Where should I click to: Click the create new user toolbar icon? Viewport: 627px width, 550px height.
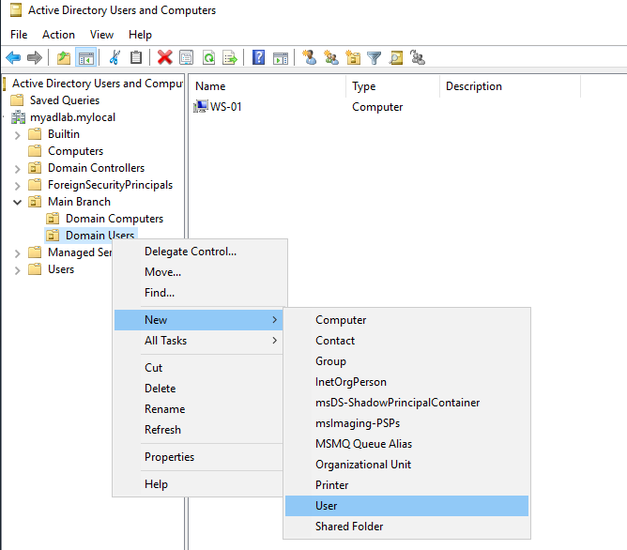pyautogui.click(x=310, y=58)
